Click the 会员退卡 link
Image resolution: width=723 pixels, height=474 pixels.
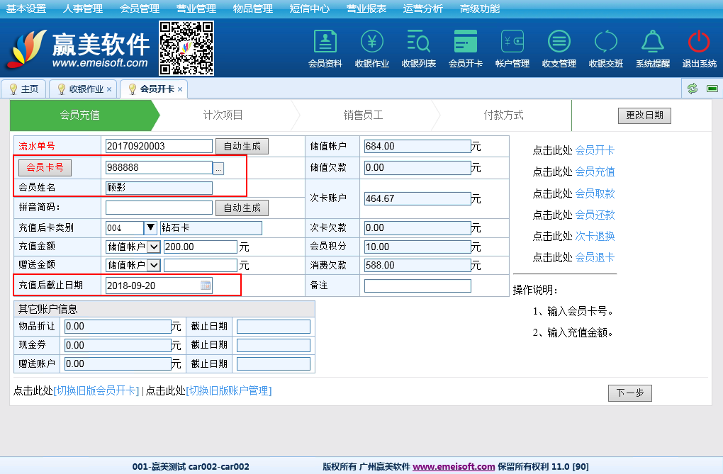point(595,257)
